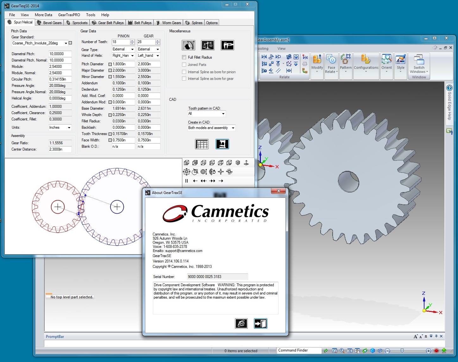Screen dimensions: 458x362
Task: Click the pan four-arrow icon in preview tools
Action: 221,172
